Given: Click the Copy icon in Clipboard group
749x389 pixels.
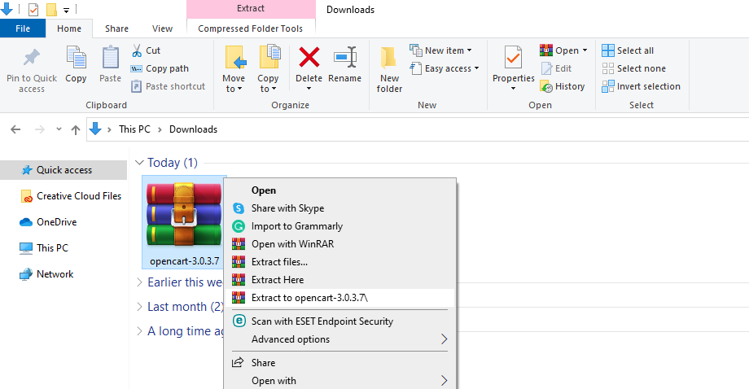Looking at the screenshot, I should click(x=76, y=58).
